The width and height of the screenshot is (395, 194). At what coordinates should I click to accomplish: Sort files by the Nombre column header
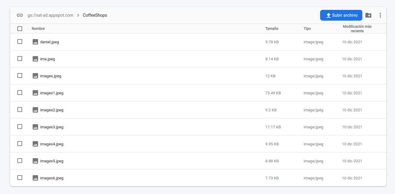coord(38,29)
